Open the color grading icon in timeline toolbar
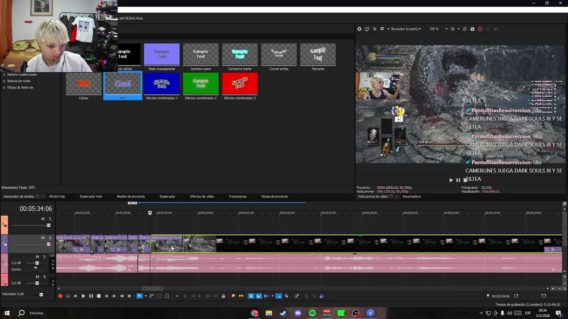568x319 pixels. (296, 296)
